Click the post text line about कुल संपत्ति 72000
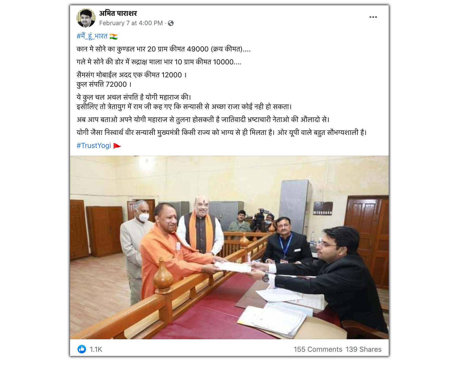 click(104, 84)
